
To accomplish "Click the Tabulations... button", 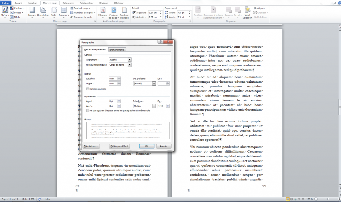I will [91, 146].
